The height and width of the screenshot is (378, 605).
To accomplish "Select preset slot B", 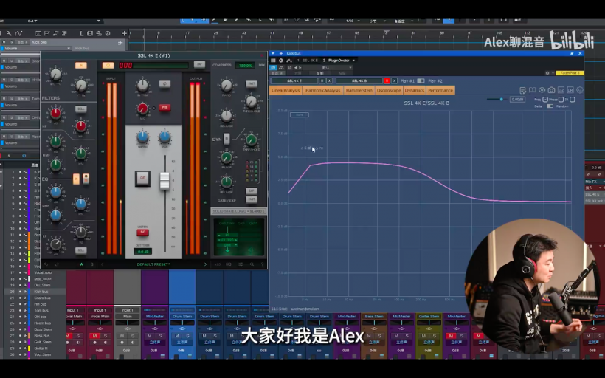I will coord(91,264).
